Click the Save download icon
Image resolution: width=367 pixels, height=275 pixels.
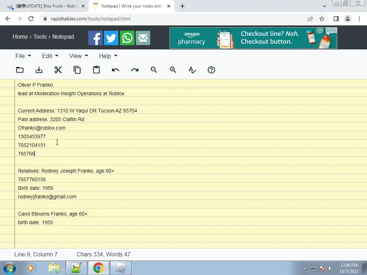pyautogui.click(x=39, y=70)
